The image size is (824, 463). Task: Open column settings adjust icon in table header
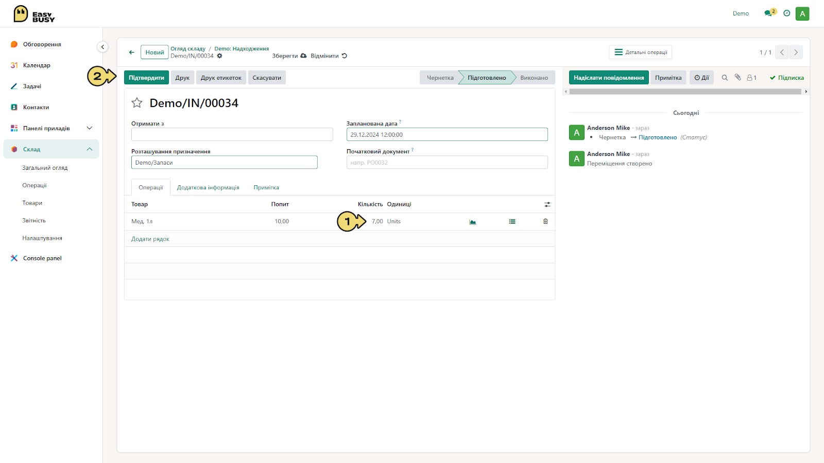coord(547,205)
